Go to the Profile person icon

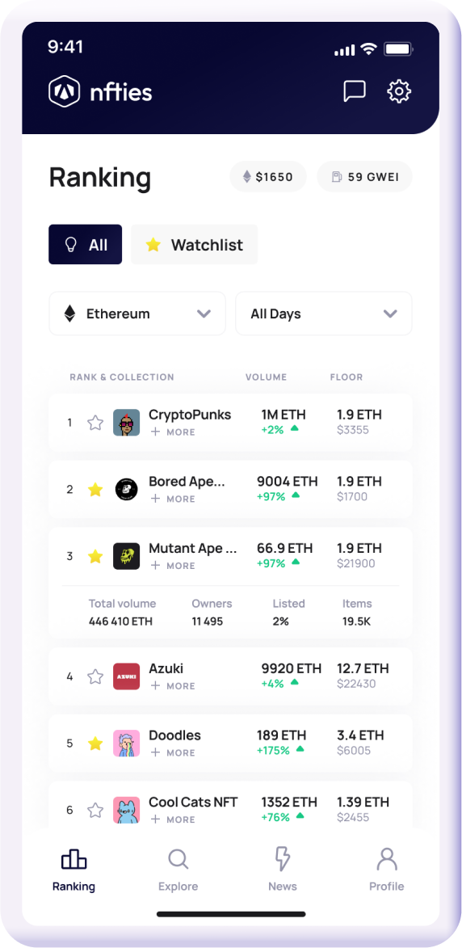point(387,858)
